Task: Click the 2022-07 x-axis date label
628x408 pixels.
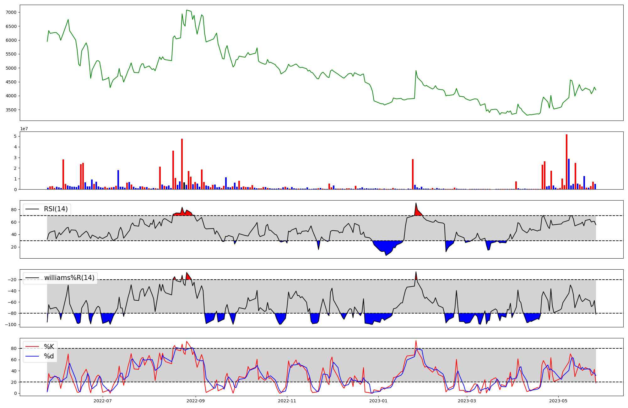Action: [103, 401]
